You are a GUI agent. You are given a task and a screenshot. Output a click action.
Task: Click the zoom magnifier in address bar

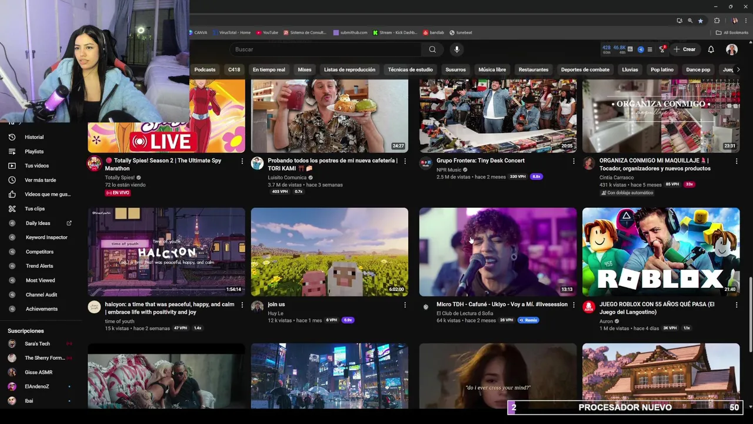690,21
